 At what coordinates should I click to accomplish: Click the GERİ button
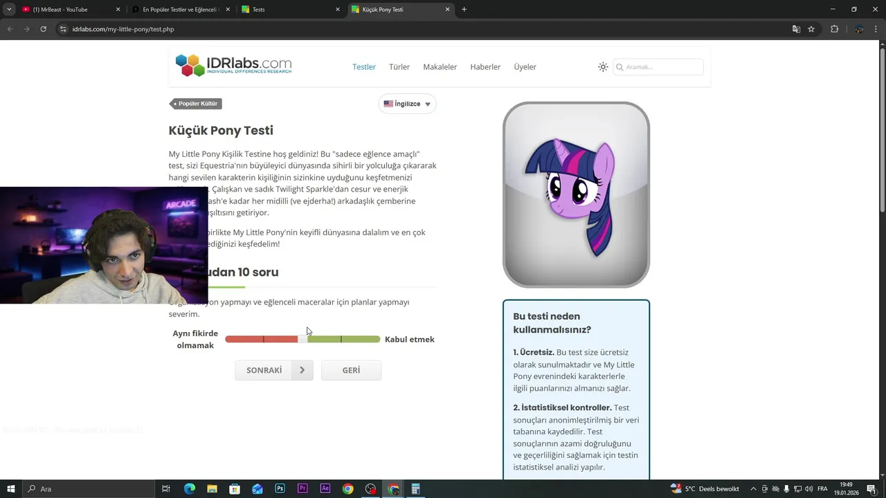351,370
